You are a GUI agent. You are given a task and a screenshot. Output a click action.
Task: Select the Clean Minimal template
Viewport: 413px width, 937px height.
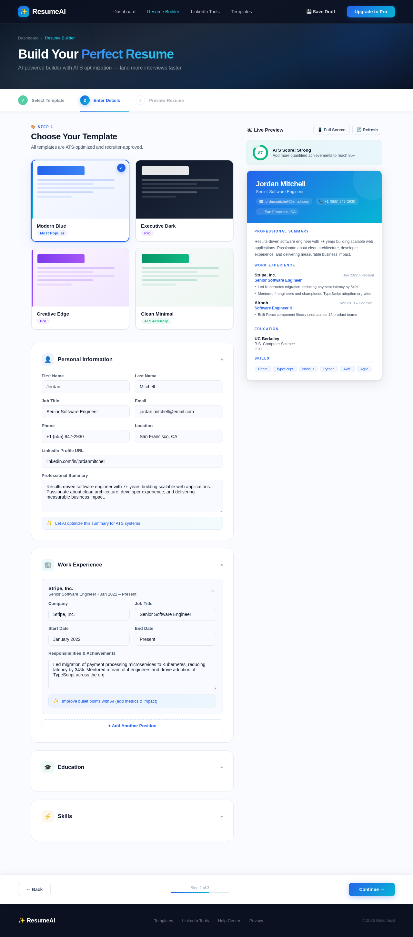tap(184, 289)
